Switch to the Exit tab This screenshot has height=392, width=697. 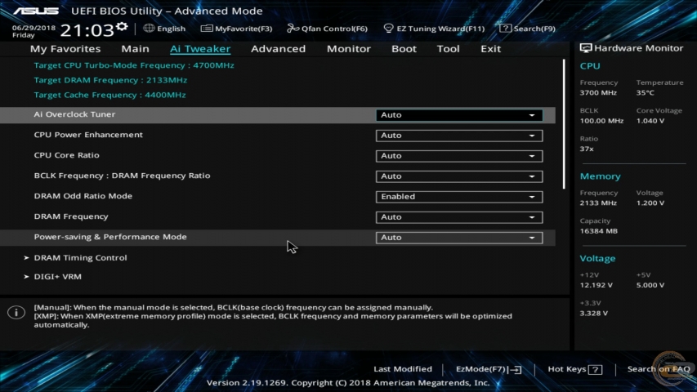[490, 49]
